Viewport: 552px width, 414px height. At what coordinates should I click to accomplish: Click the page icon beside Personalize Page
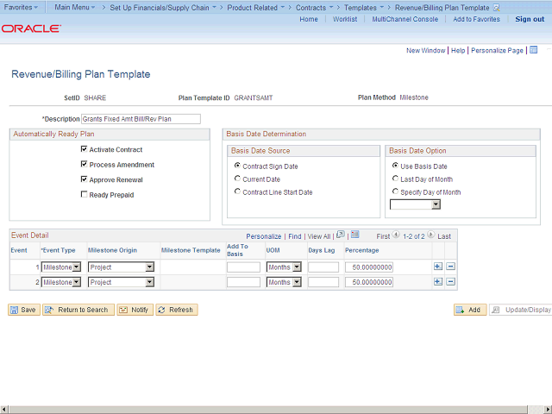click(533, 50)
